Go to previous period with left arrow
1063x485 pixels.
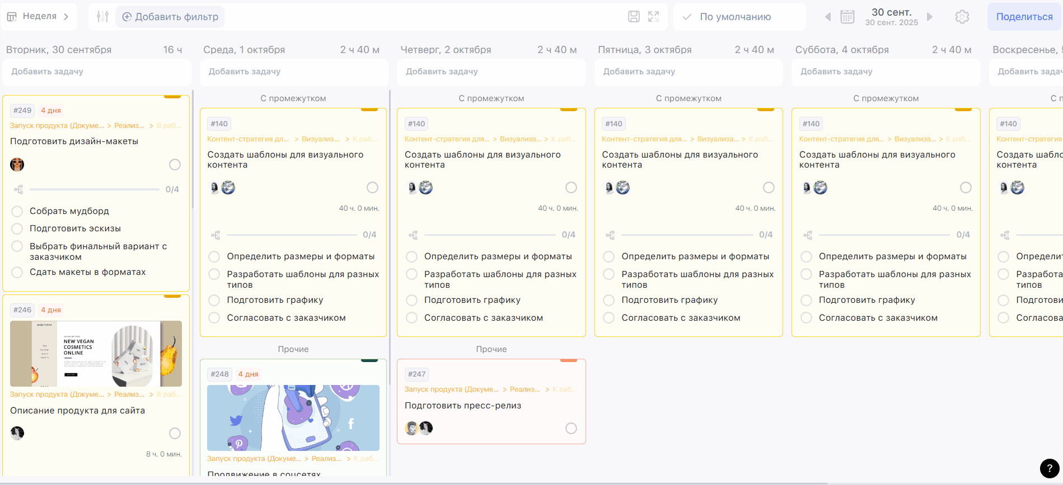coord(828,17)
